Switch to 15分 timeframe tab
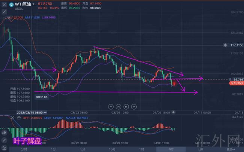Screen dimensions: 244x152 (112, 149)
